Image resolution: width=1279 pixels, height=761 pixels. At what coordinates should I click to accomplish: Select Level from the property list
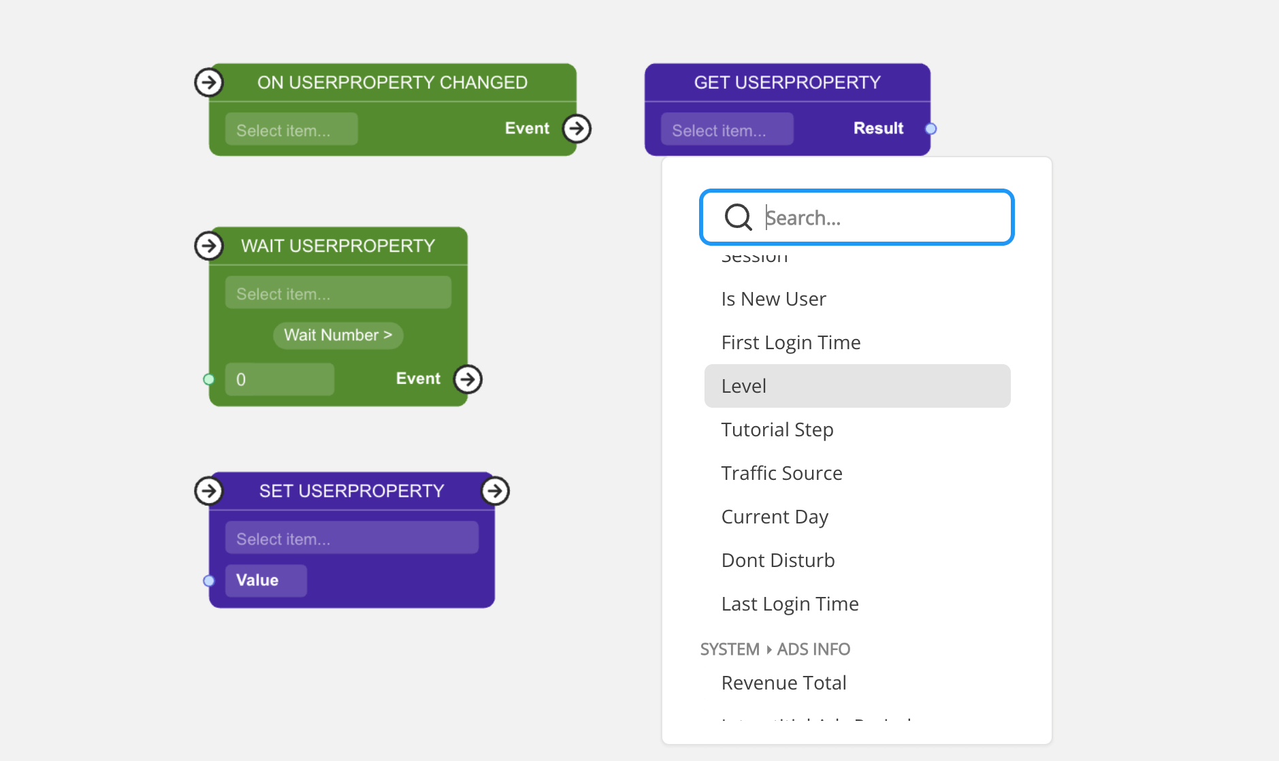(x=857, y=386)
